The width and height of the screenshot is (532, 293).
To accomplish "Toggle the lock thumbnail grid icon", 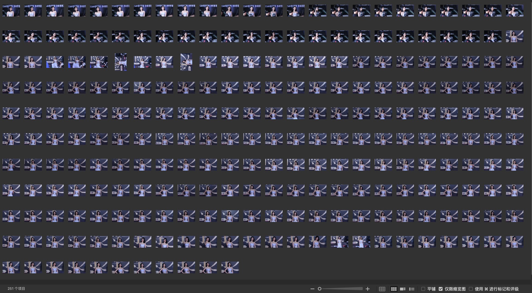I will (x=382, y=289).
